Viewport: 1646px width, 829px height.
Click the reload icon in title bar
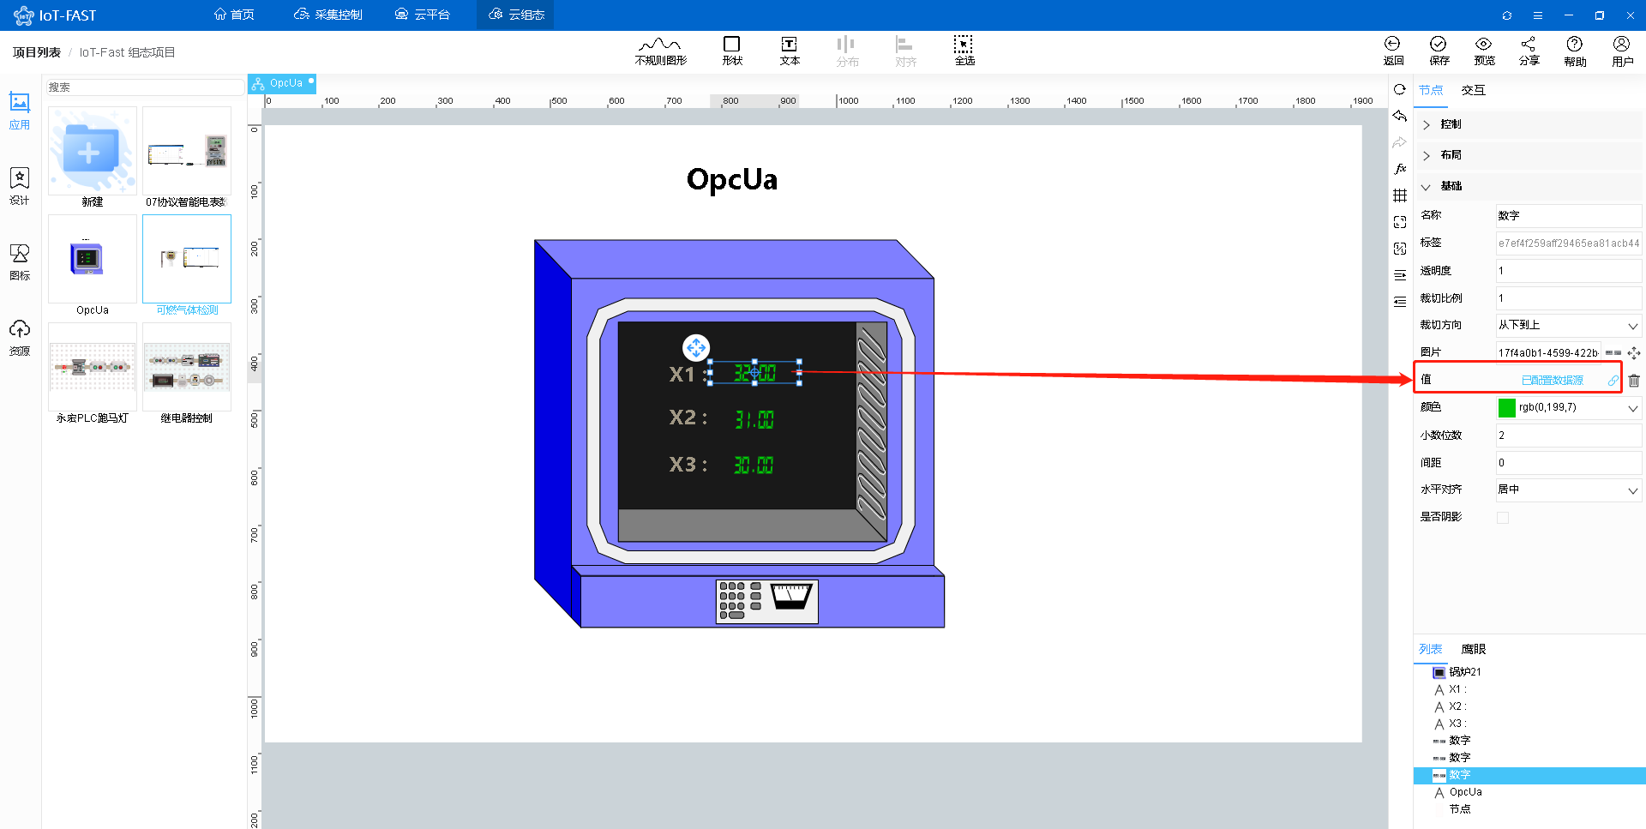click(x=1507, y=15)
